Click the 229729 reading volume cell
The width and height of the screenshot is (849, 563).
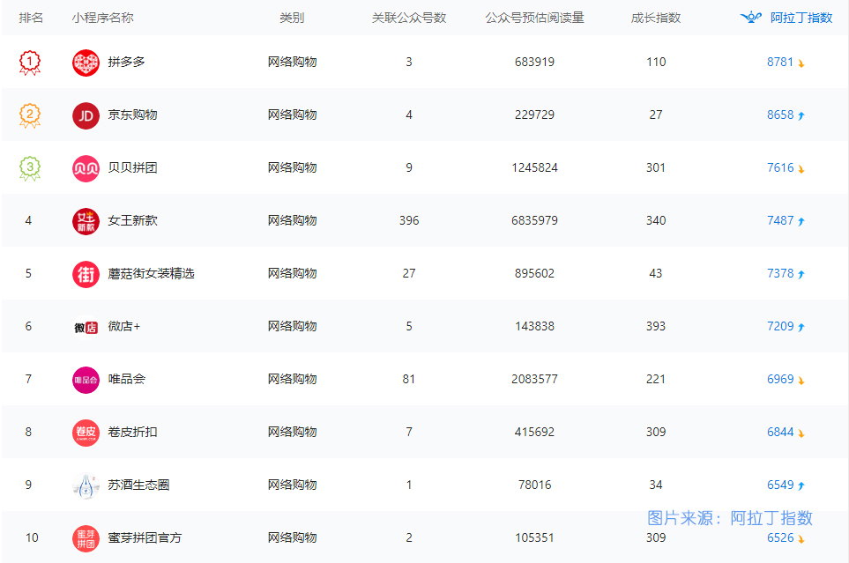534,115
